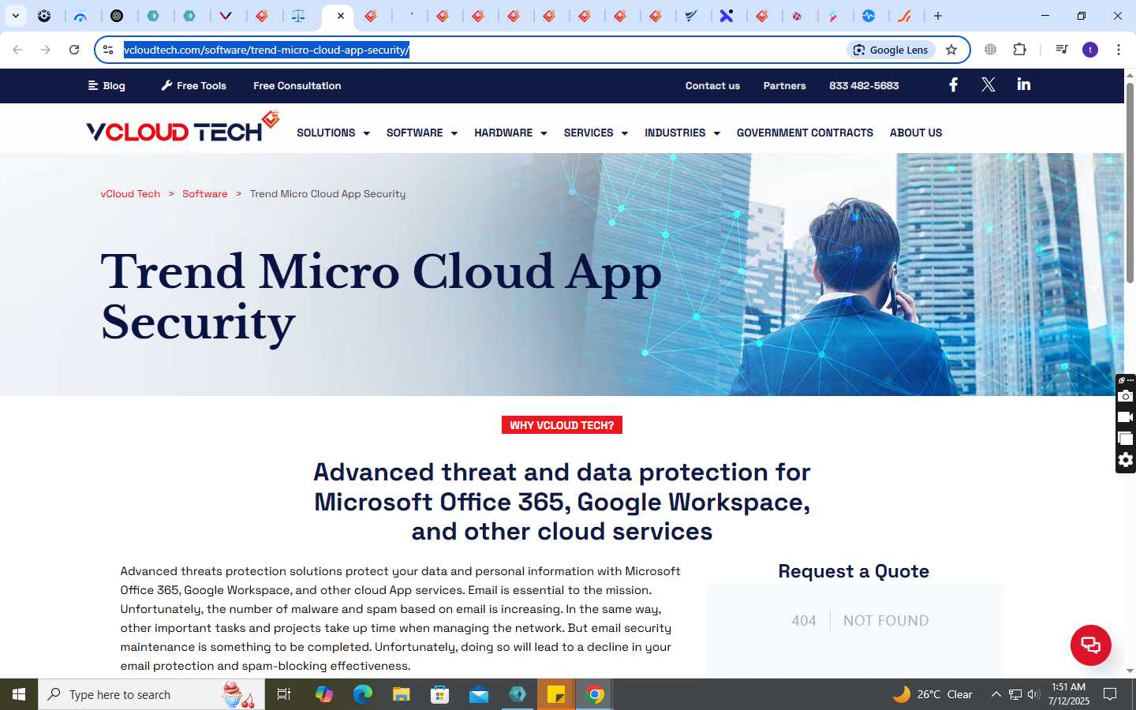Click the WHY VCLOUD TECH? badge
This screenshot has height=710, width=1136.
click(x=562, y=425)
